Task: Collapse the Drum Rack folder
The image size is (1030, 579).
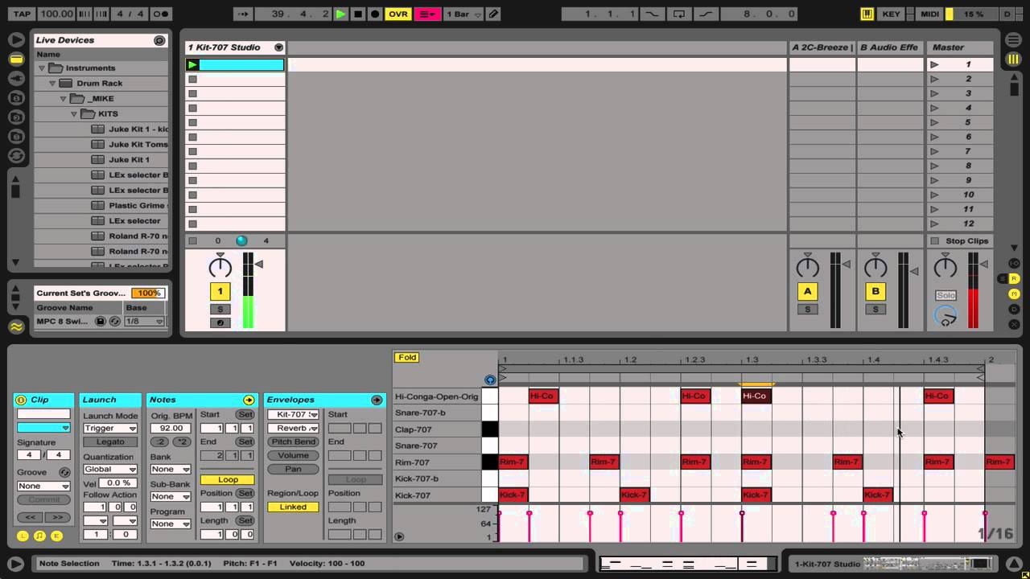Action: [52, 84]
